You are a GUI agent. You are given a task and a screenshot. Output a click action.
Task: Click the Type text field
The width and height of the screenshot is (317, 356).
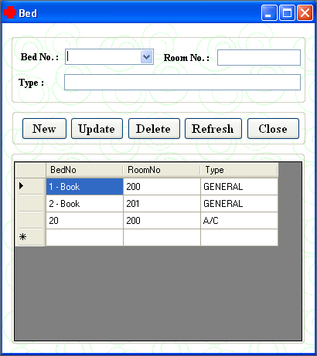coord(182,82)
